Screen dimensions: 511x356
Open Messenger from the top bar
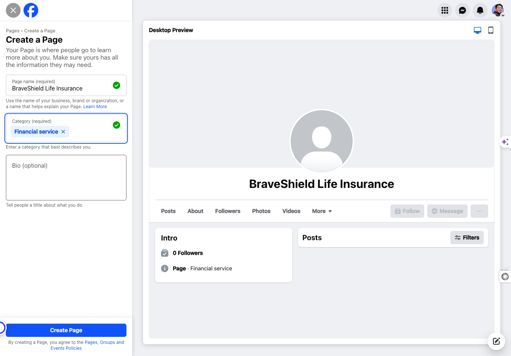tap(462, 10)
